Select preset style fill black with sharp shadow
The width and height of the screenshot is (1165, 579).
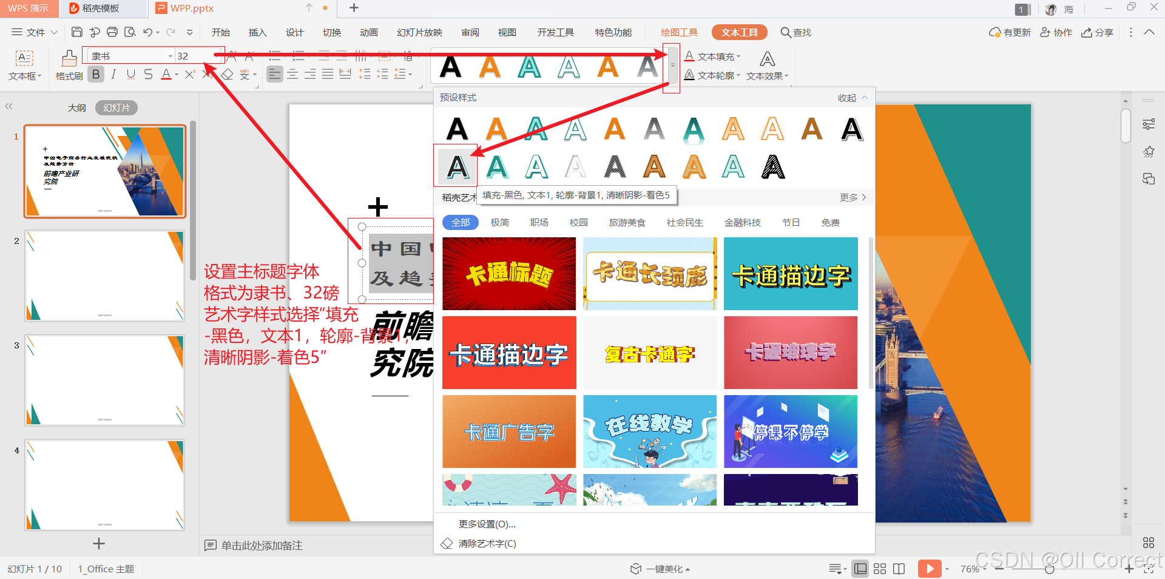pyautogui.click(x=457, y=167)
